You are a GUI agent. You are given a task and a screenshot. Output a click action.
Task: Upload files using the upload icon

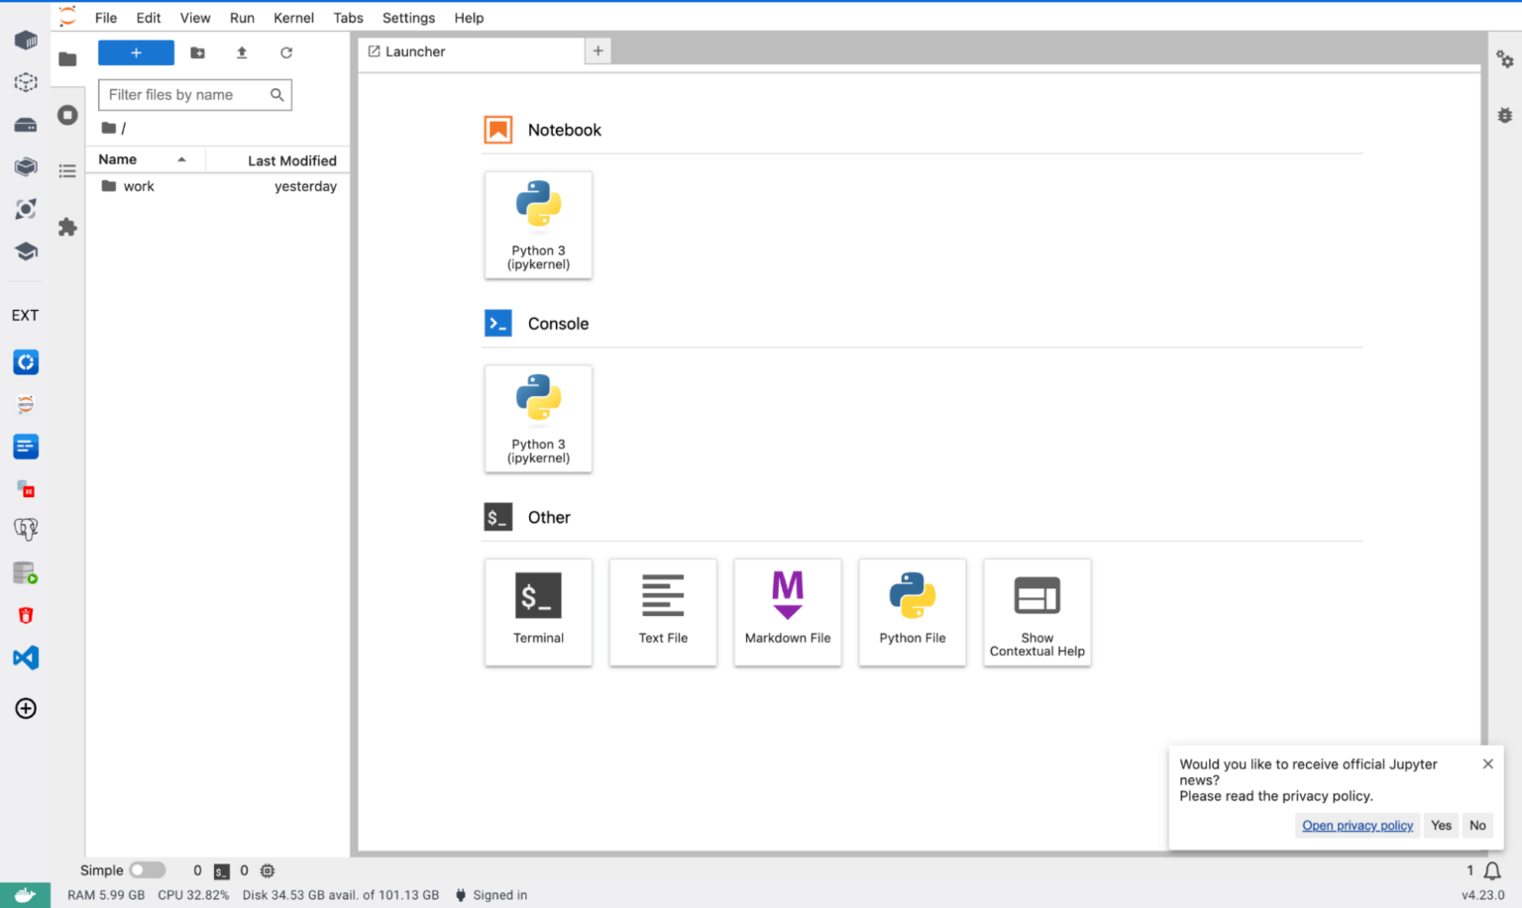(x=241, y=52)
